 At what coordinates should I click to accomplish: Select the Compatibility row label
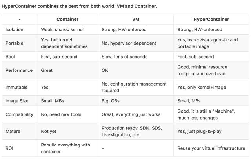[x=19, y=114]
